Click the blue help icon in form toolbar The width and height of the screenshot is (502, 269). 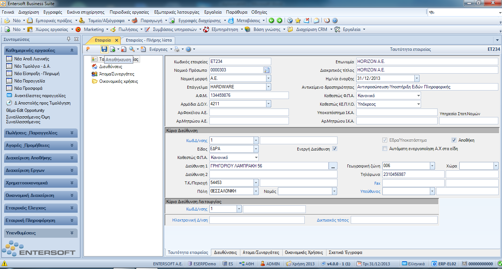point(188,49)
